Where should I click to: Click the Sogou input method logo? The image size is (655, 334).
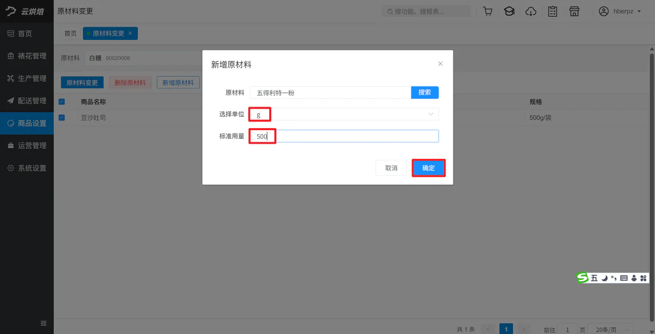pyautogui.click(x=582, y=278)
